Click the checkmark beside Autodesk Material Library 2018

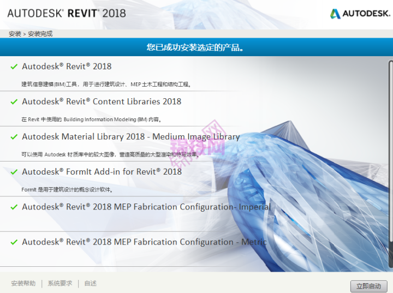pyautogui.click(x=14, y=137)
